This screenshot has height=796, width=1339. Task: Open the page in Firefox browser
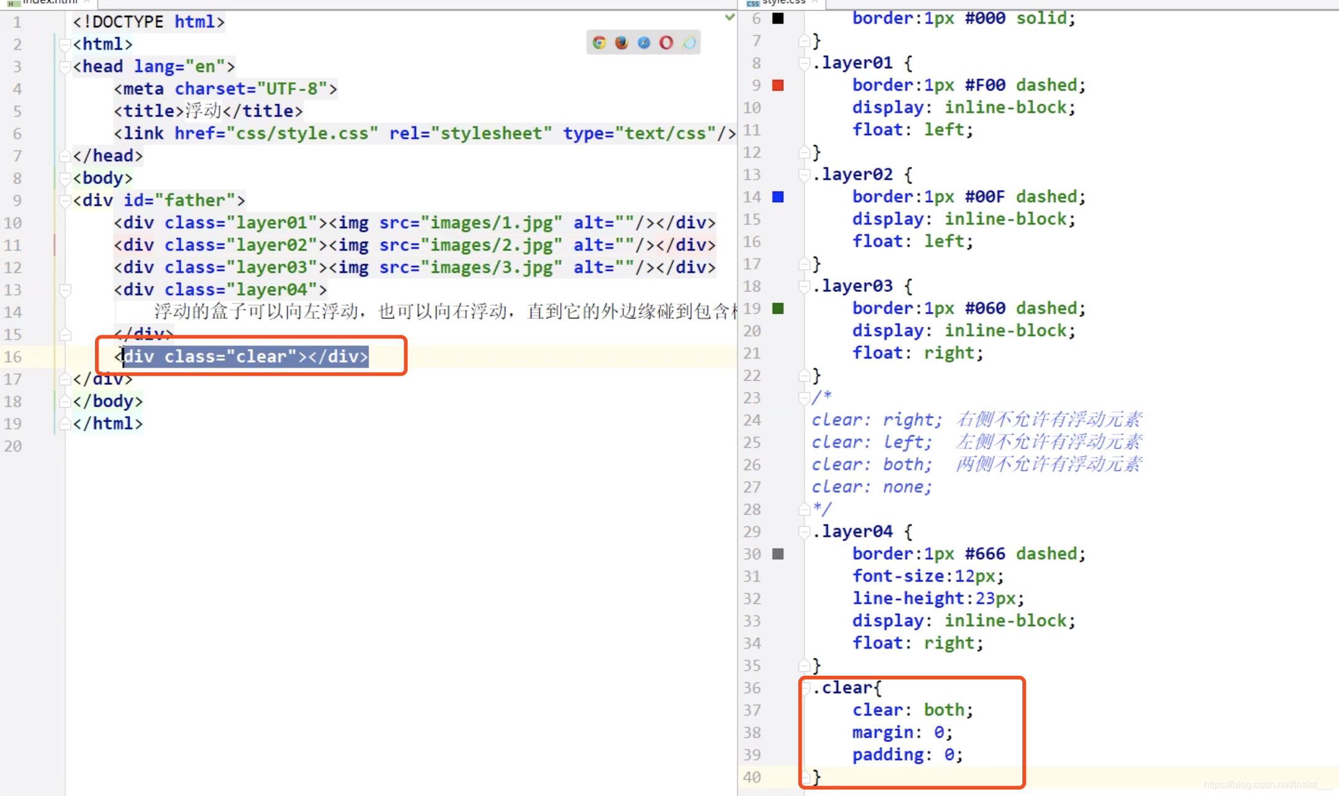621,43
